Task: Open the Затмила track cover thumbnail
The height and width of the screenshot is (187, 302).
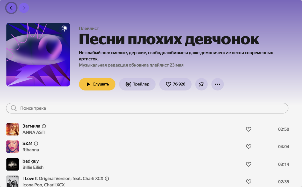Action: [13, 129]
